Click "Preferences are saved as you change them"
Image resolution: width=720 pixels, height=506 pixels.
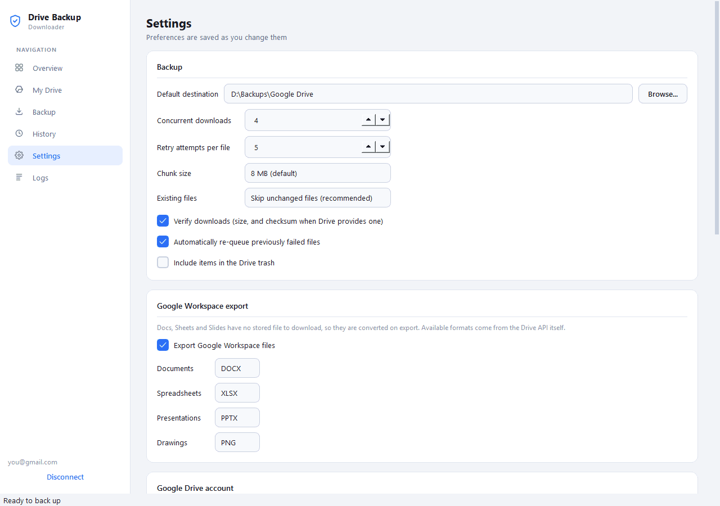coord(217,38)
